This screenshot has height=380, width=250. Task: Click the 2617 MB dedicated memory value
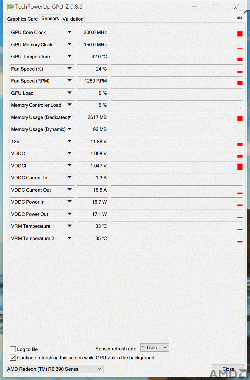92,117
